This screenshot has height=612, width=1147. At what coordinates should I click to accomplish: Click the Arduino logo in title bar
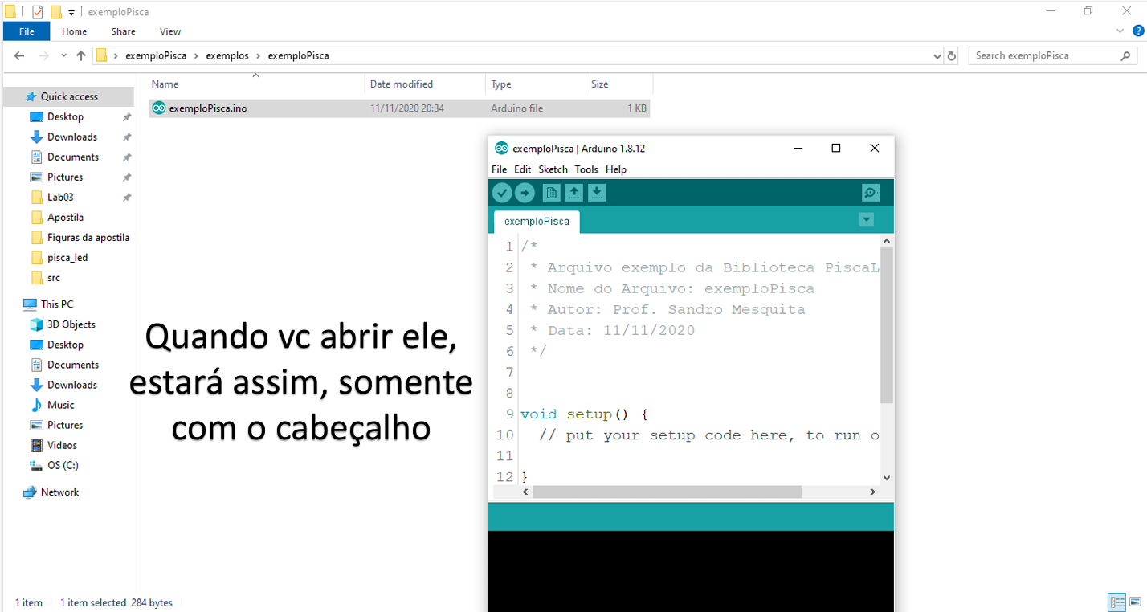click(x=501, y=148)
